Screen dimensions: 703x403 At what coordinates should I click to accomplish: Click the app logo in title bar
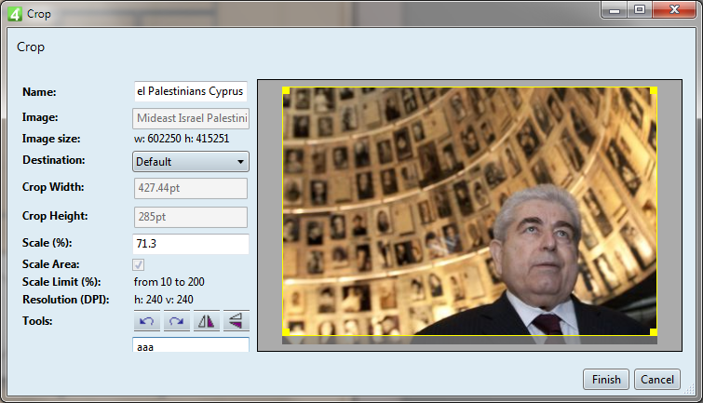pyautogui.click(x=14, y=14)
